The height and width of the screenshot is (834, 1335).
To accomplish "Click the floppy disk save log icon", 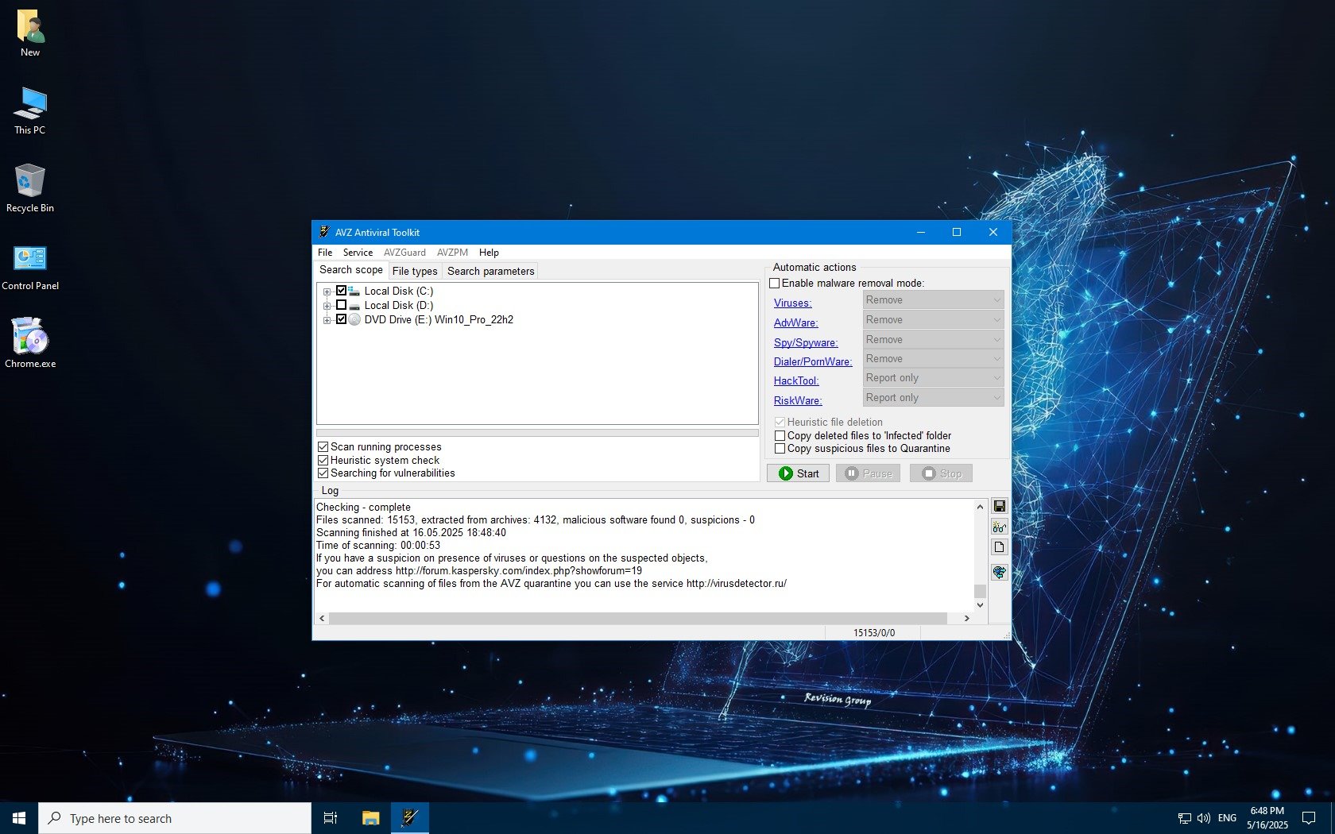I will (x=999, y=506).
